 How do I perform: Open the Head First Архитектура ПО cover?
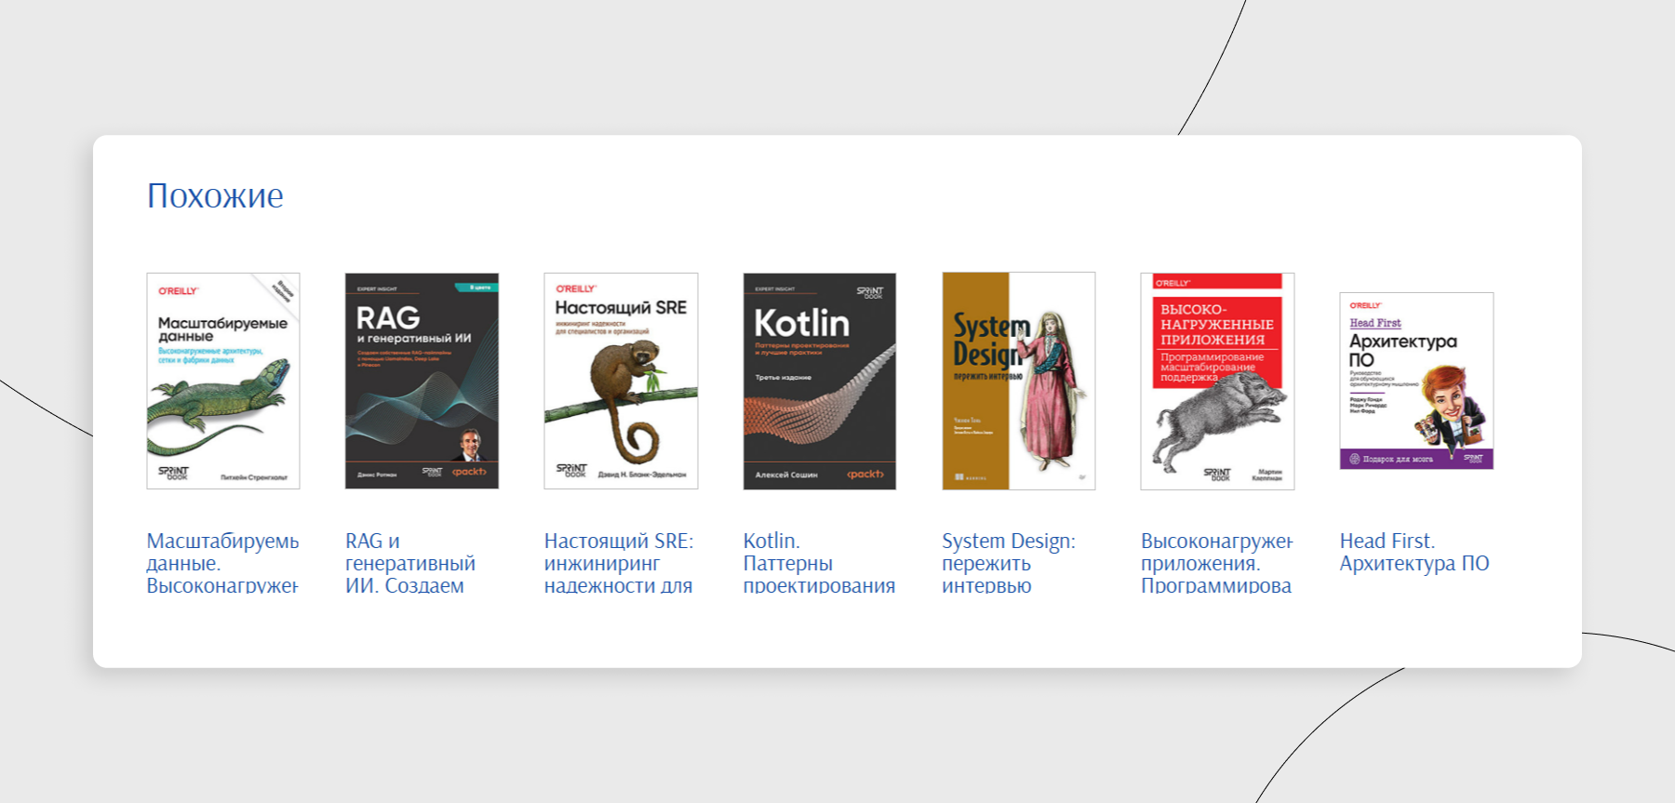click(x=1416, y=381)
